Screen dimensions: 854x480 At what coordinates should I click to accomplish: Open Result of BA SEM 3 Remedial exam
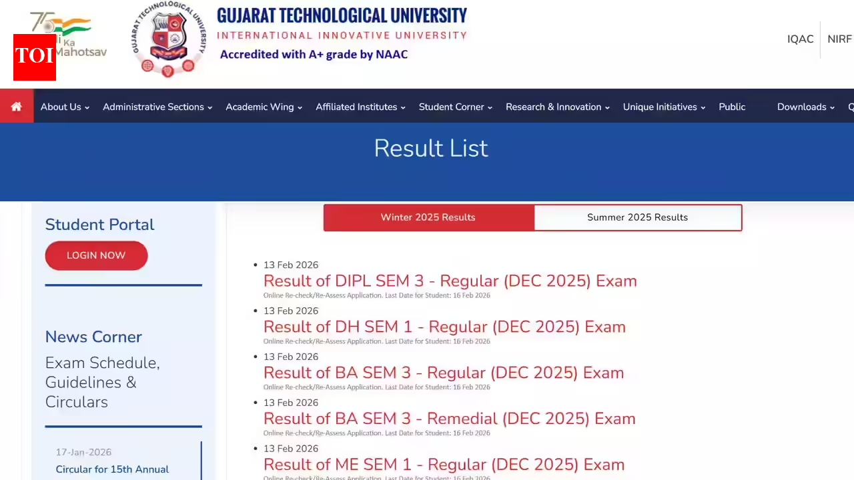coord(449,419)
